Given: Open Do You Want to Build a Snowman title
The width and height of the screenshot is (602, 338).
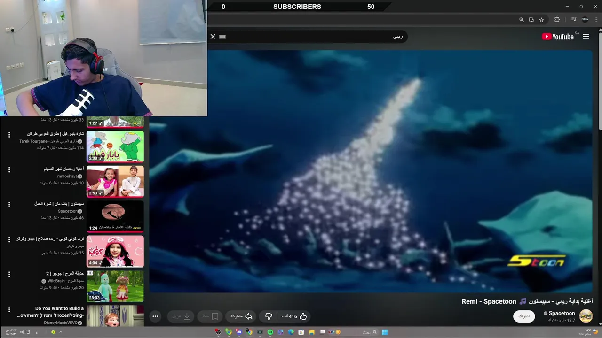Looking at the screenshot, I should [x=51, y=312].
